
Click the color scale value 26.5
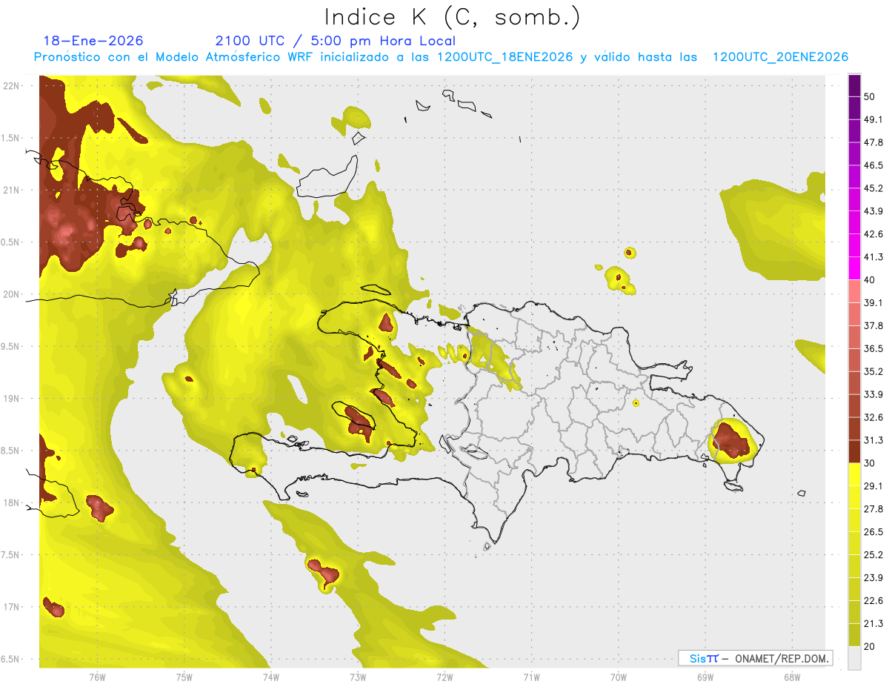click(873, 532)
